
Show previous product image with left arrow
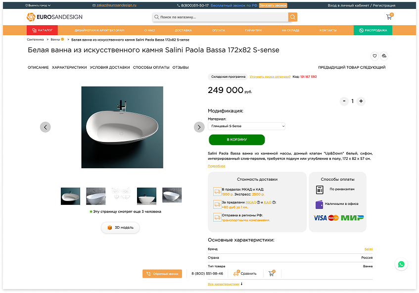46,127
